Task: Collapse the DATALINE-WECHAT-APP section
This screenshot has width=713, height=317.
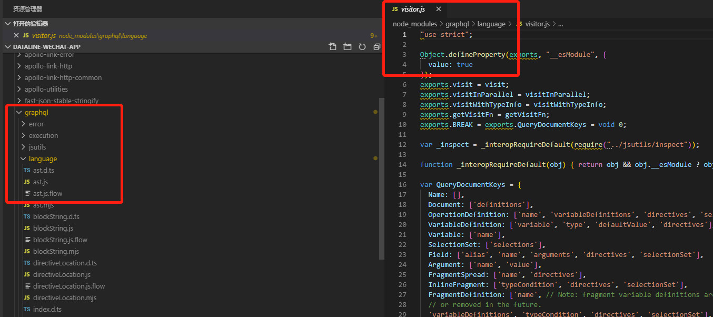Action: point(46,47)
